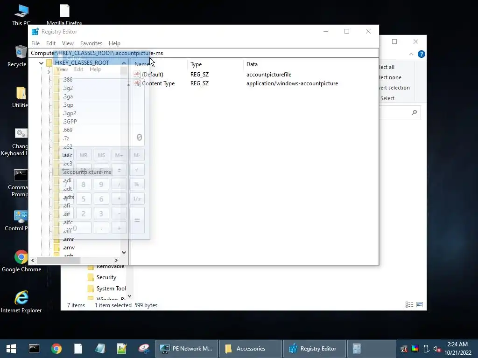Screen dimensions: 478x358
Task: Click the registry path address bar
Action: [204, 53]
